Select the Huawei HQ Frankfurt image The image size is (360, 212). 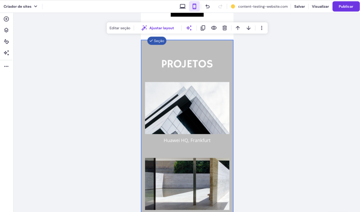tap(187, 108)
